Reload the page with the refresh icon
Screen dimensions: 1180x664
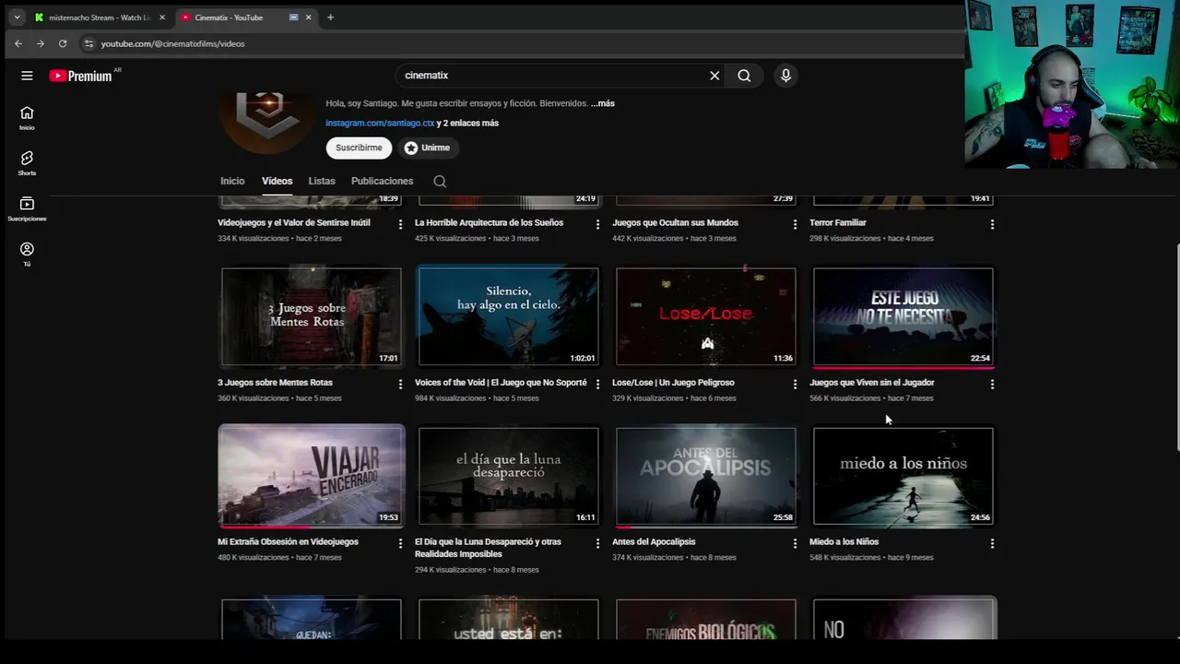pos(63,43)
